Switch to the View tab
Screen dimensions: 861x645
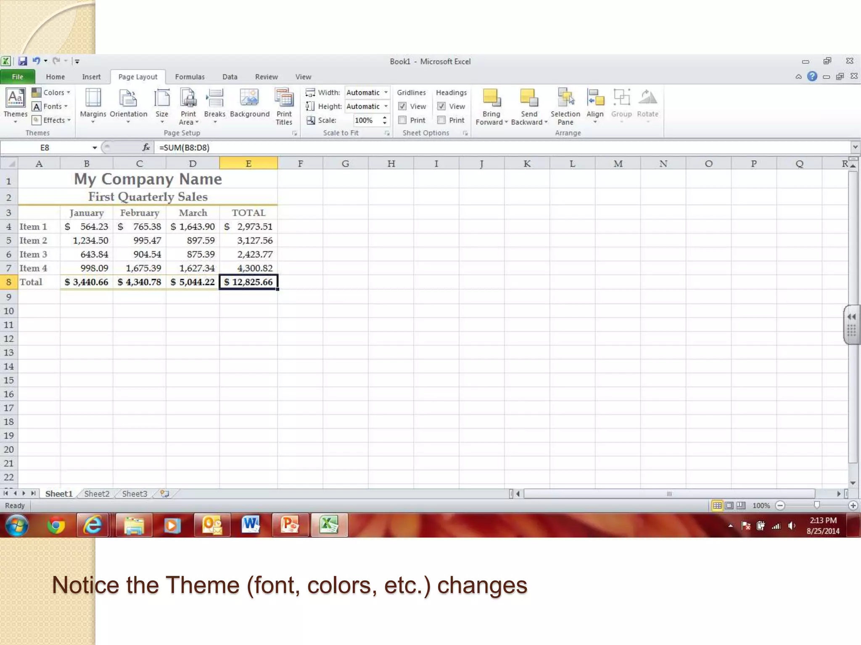click(303, 77)
